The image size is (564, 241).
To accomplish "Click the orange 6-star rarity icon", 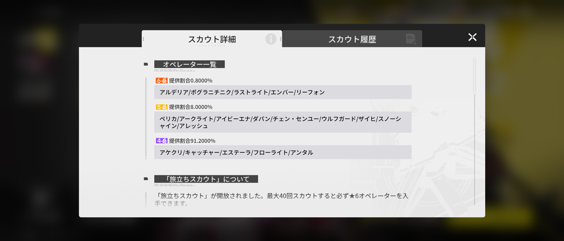I will [x=161, y=80].
